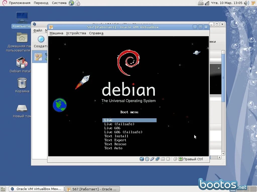
Task: Minimize the 567 VM window
Action: [x=195, y=27]
